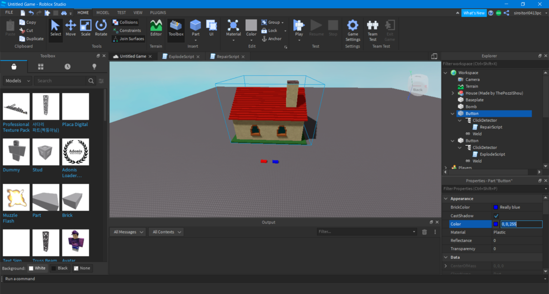Click the share icon near username
This screenshot has width=549, height=294.
[506, 13]
